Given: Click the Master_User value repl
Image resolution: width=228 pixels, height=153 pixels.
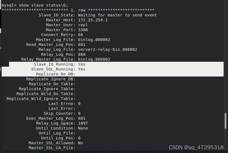Looking at the screenshot, I should (x=83, y=25).
